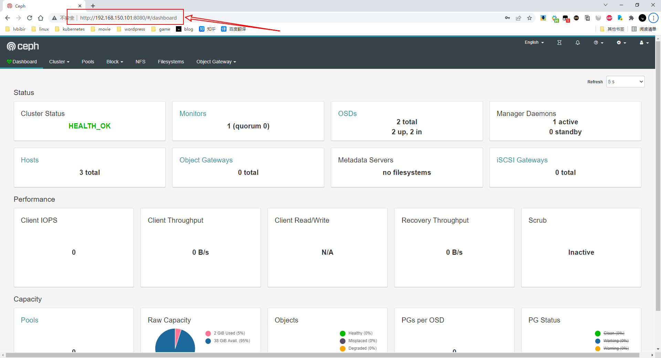Open the Refresh interval dropdown

click(x=625, y=82)
